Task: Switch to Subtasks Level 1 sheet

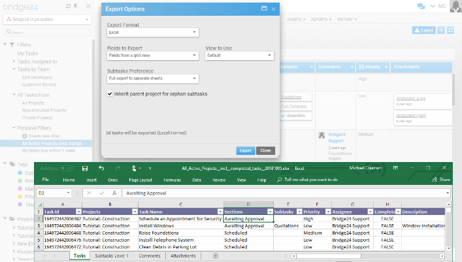Action: (112, 256)
